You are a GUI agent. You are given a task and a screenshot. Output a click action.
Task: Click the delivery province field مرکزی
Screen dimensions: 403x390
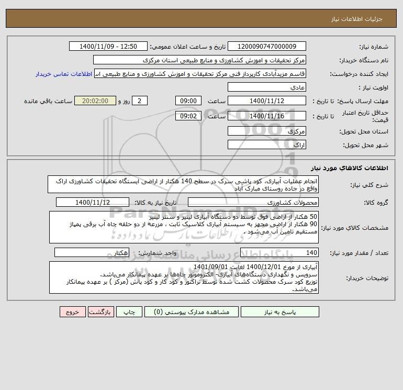(x=267, y=131)
